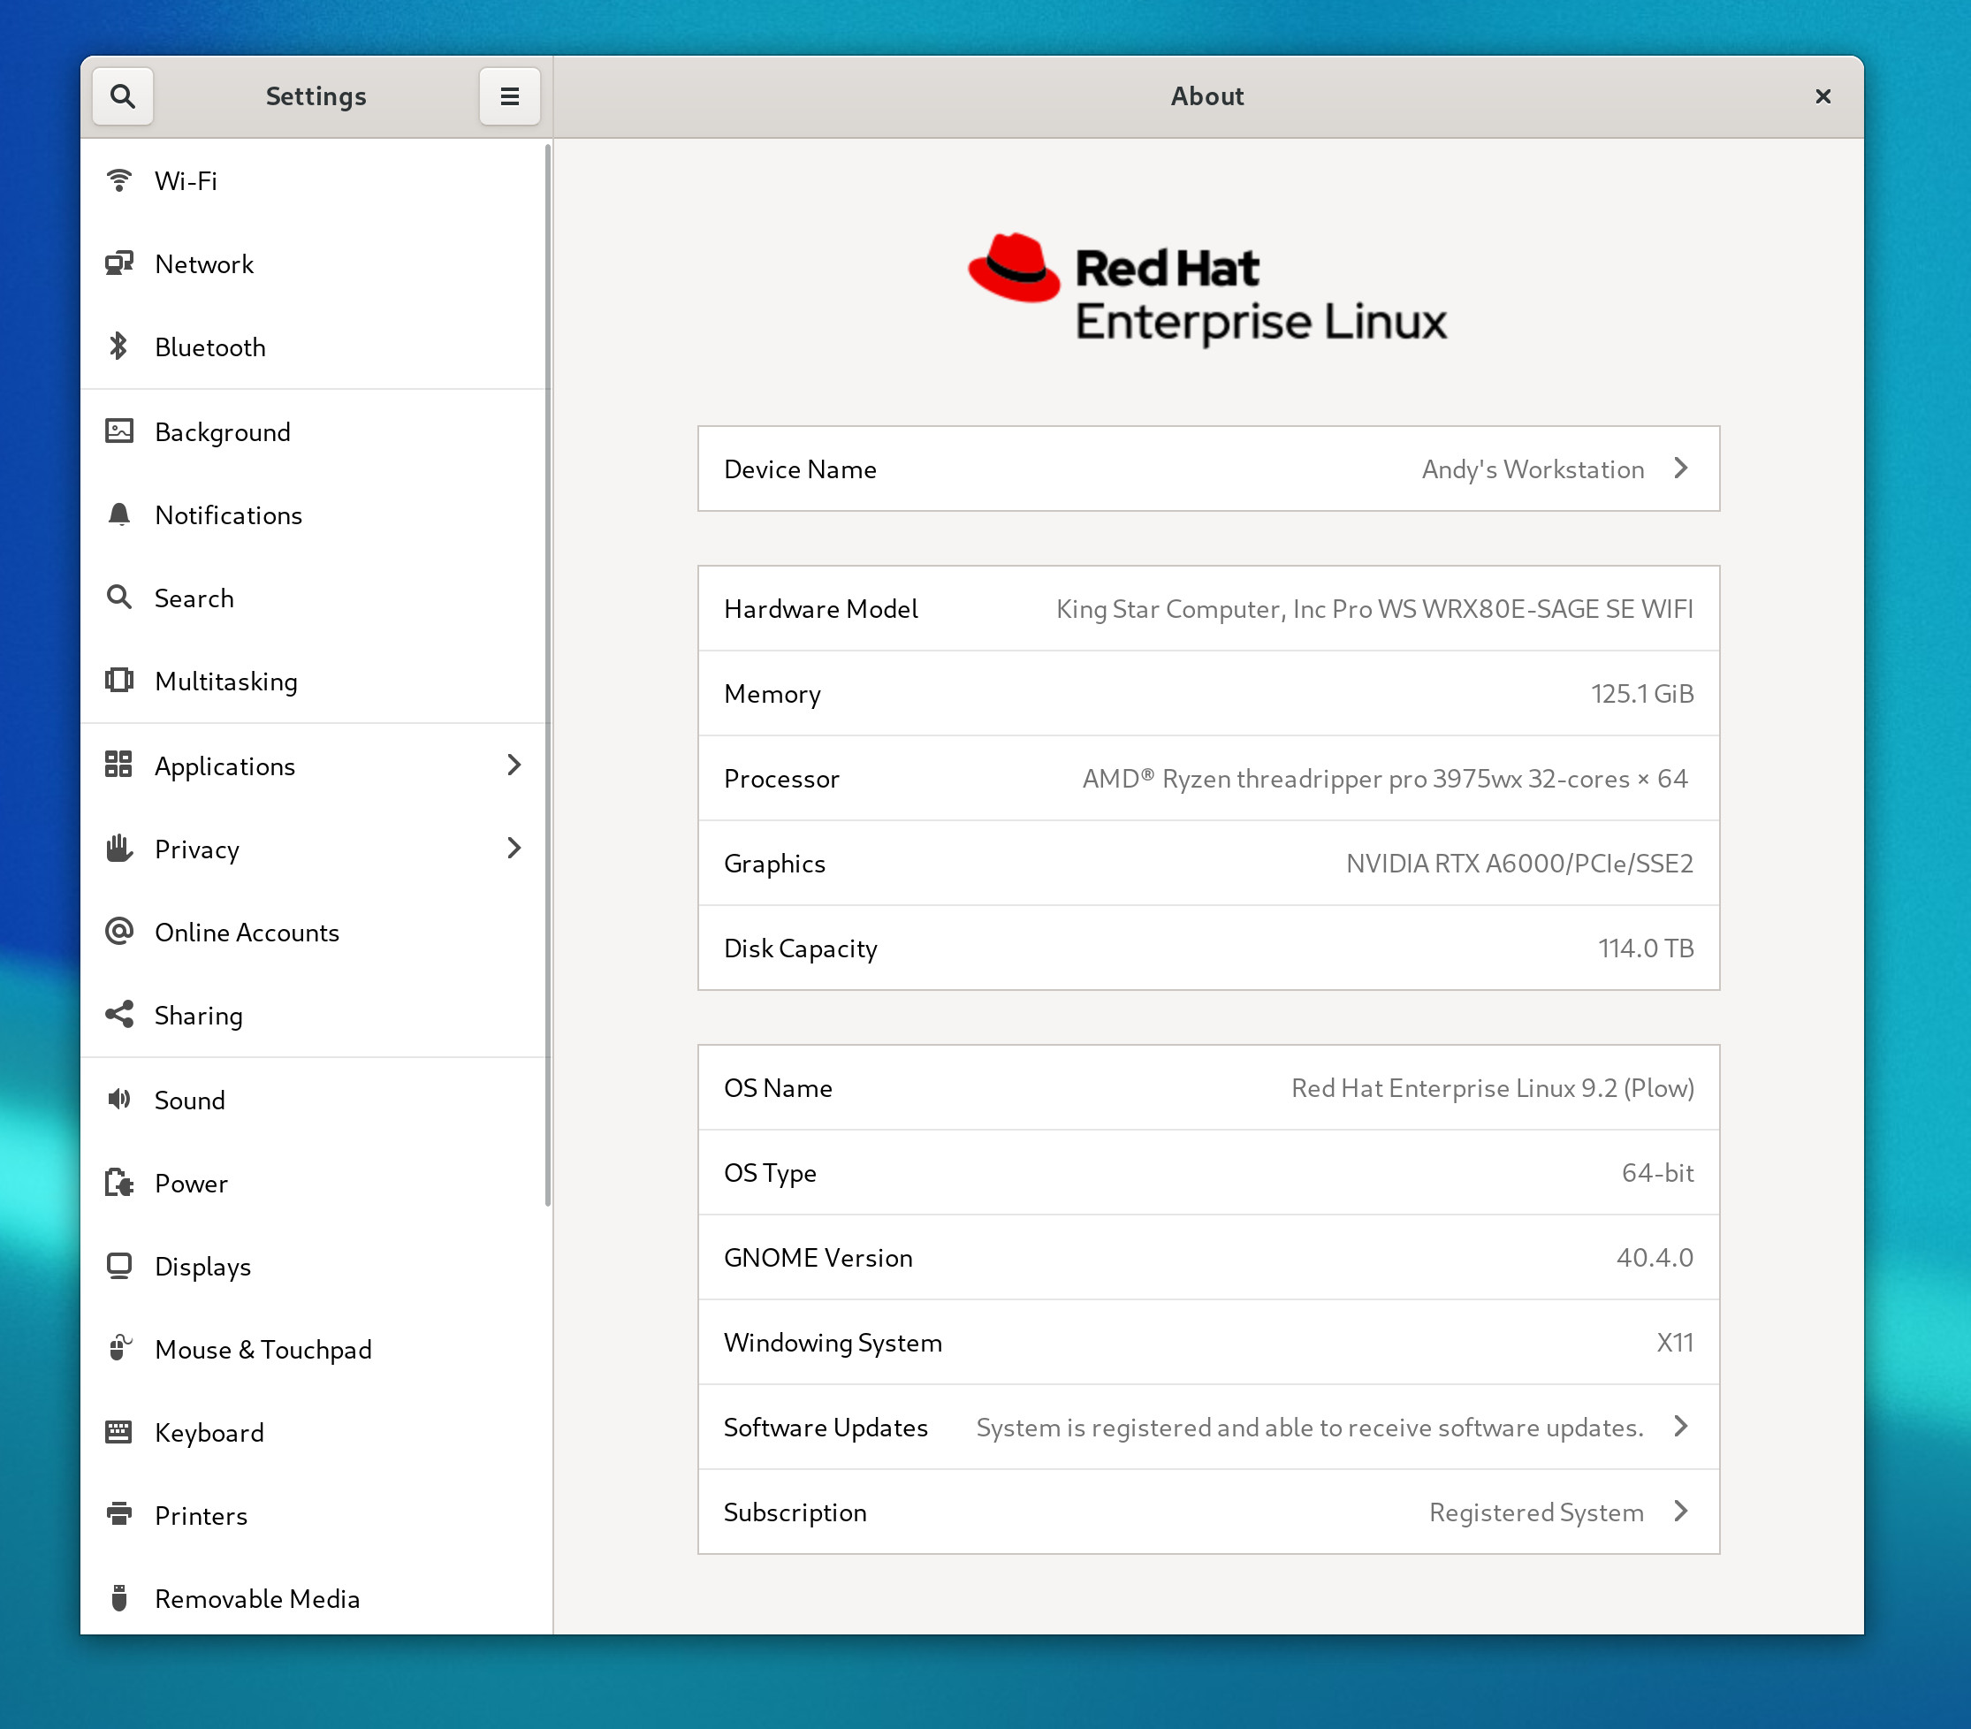Click the About header title

[x=1207, y=96]
